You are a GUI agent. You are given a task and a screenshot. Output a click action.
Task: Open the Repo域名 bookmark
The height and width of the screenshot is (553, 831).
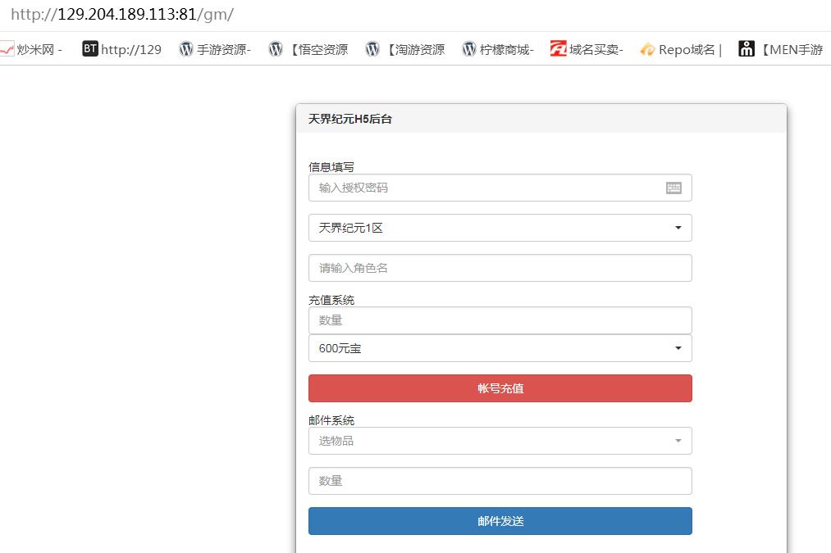(680, 49)
